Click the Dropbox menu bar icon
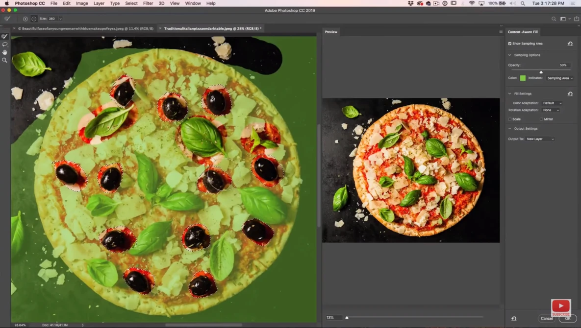581x328 pixels. tap(410, 3)
